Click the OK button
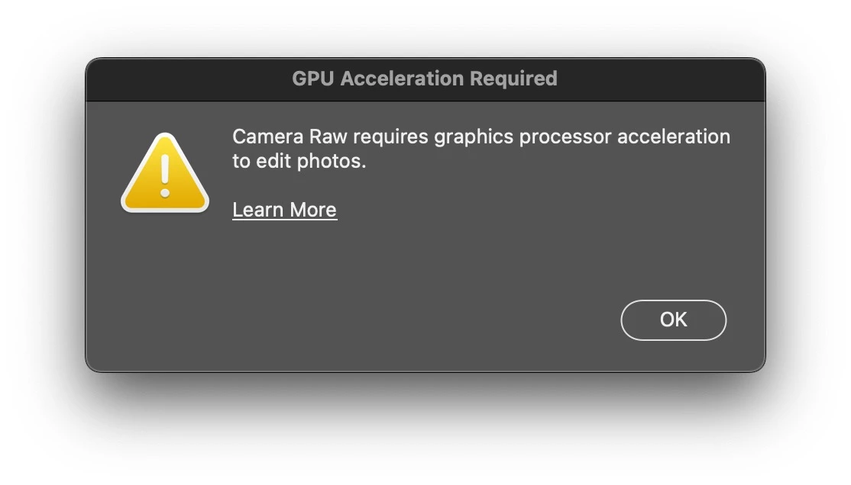The image size is (851, 485). click(x=673, y=320)
